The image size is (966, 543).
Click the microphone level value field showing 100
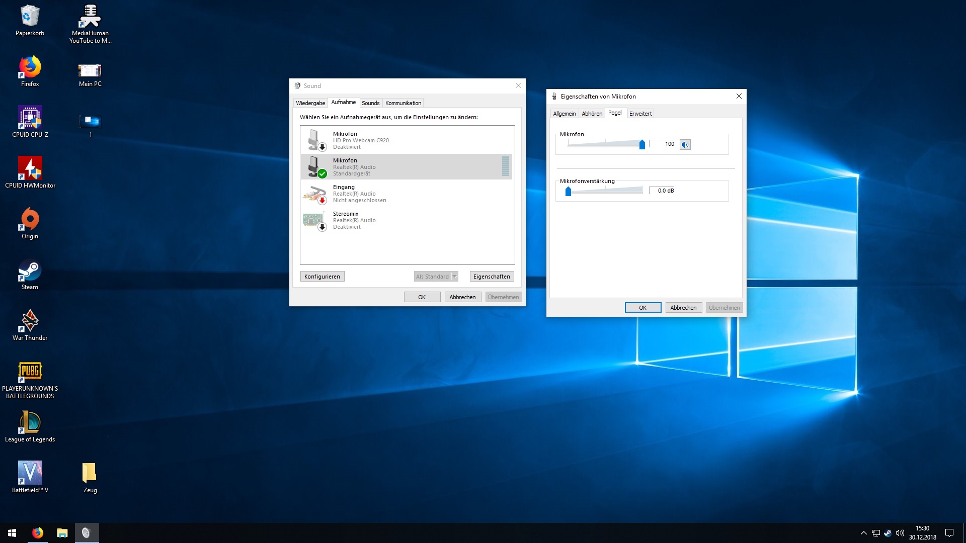click(x=662, y=144)
